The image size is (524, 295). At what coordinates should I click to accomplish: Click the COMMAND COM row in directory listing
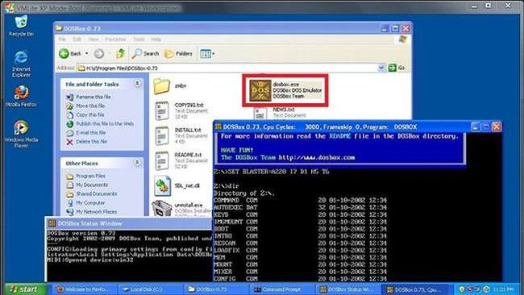tap(300, 201)
